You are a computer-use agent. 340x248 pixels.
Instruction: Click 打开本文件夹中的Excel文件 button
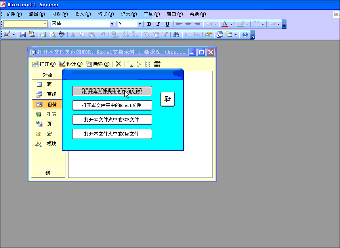tap(112, 105)
